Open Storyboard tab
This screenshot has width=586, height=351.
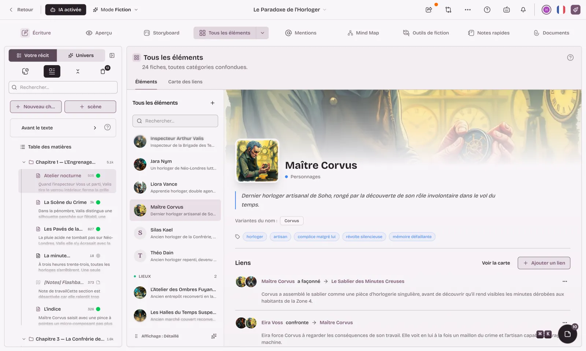[162, 33]
